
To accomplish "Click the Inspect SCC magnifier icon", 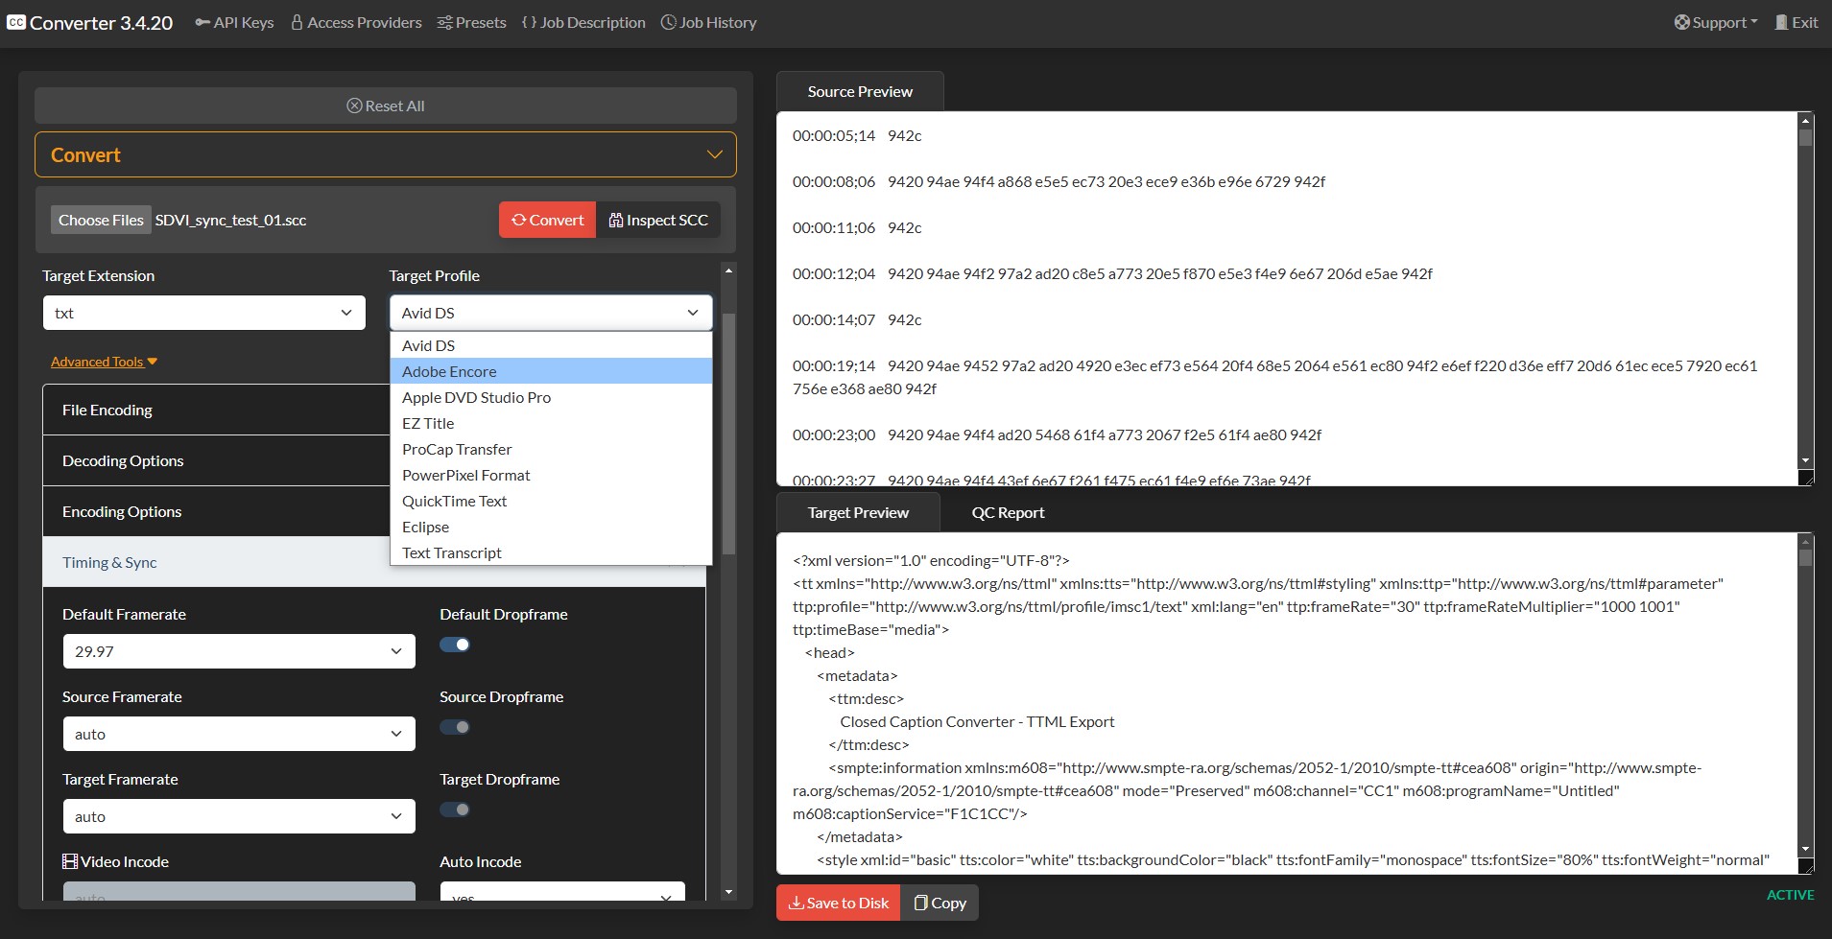I will pos(616,220).
